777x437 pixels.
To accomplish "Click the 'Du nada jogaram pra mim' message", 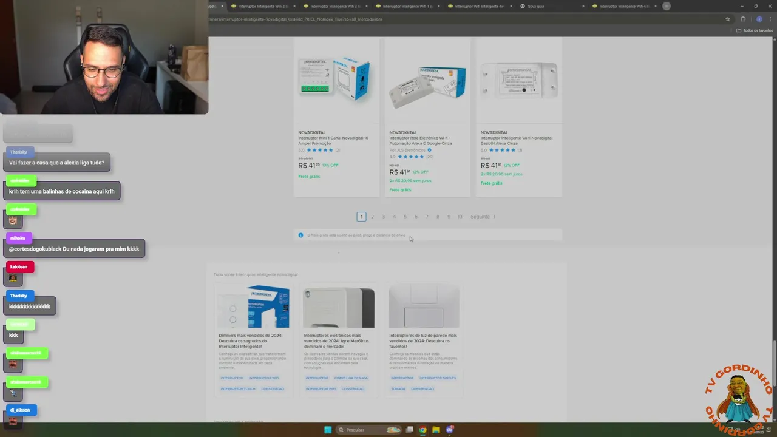I will [74, 249].
